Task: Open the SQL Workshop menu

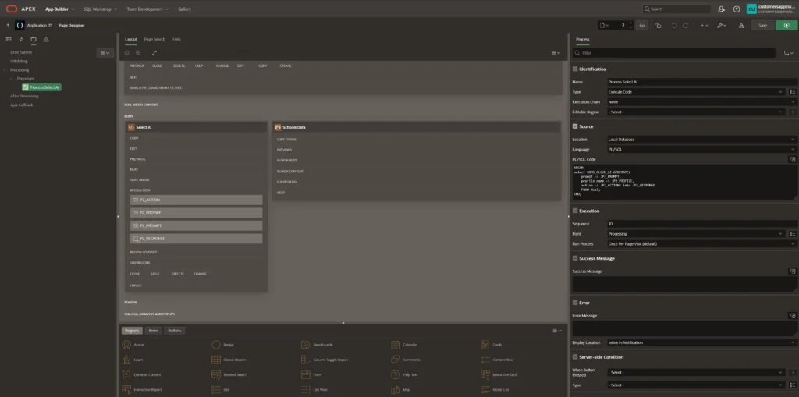Action: coord(99,9)
